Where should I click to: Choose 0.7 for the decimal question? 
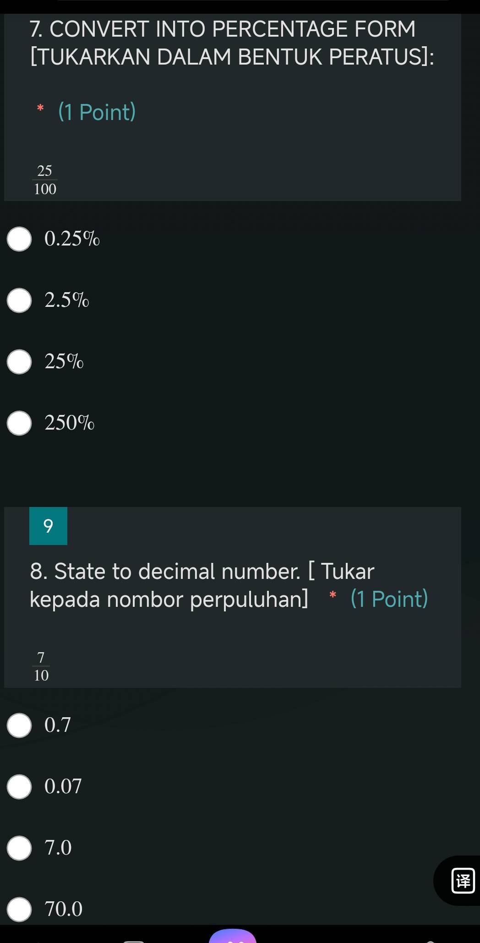tap(18, 725)
